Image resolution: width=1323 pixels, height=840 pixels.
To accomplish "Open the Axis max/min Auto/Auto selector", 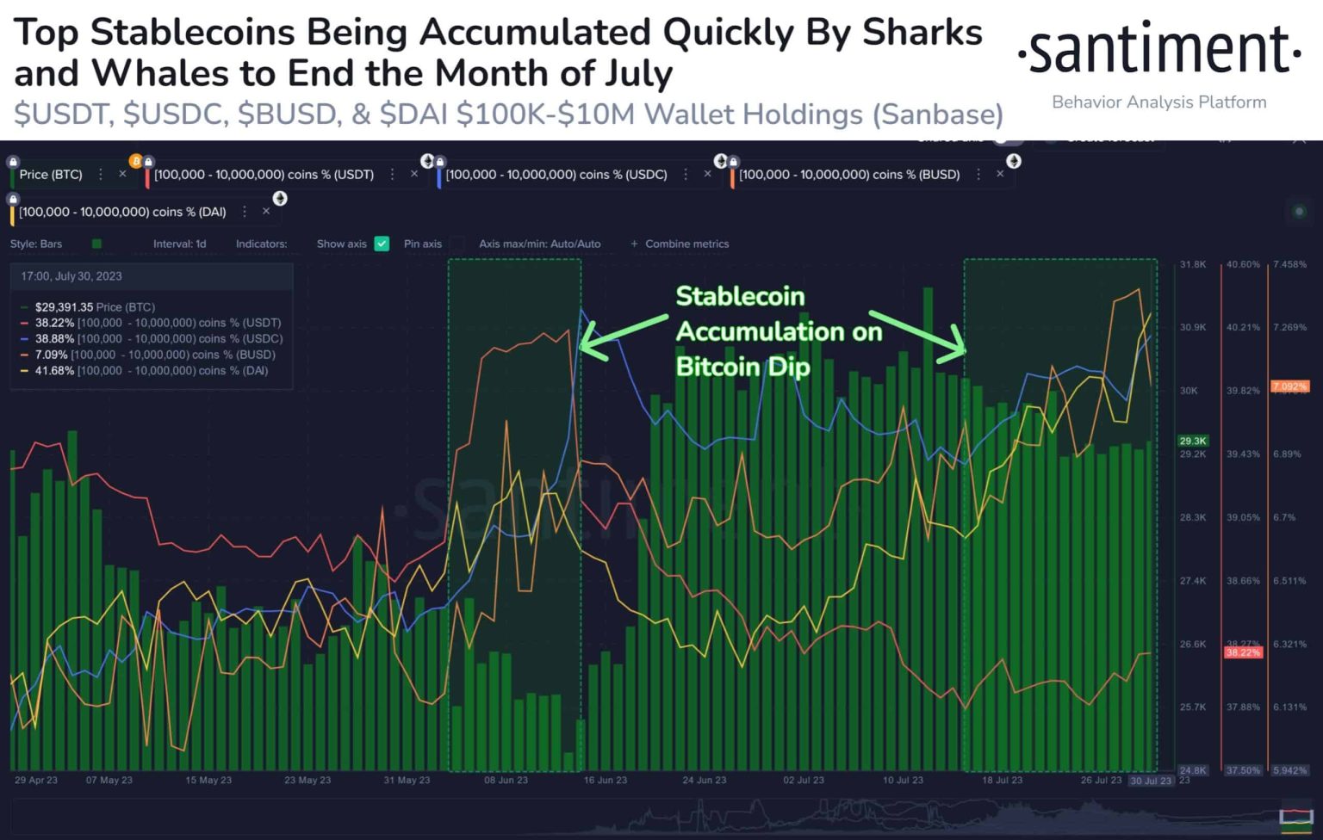I will pos(540,244).
